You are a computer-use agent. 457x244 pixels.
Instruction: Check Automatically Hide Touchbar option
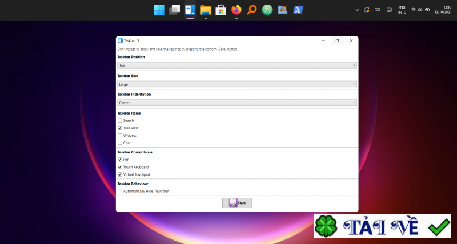pyautogui.click(x=120, y=191)
